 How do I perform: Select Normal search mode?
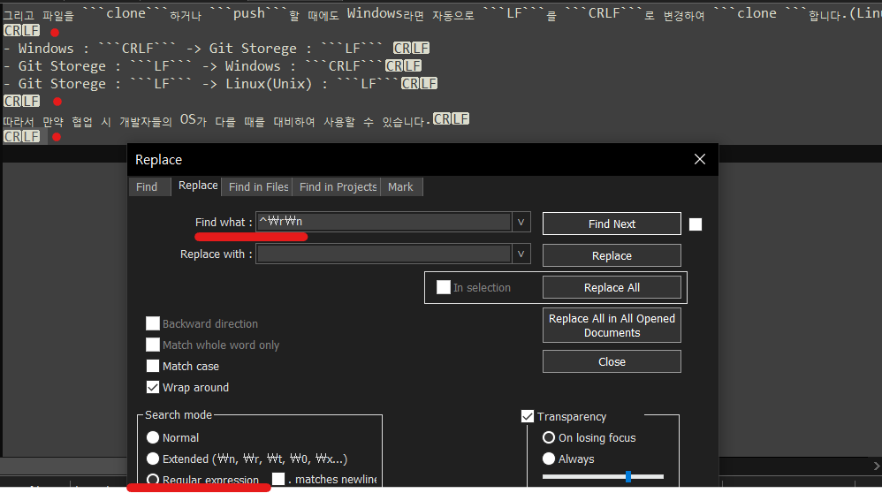152,437
